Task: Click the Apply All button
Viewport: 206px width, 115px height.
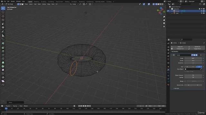Action: click(179, 47)
